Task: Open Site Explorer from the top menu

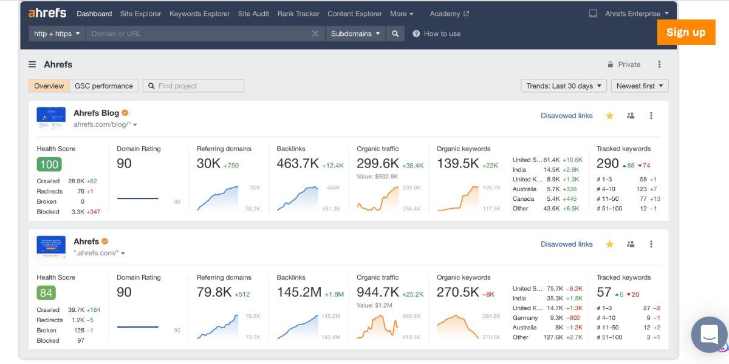Action: (x=140, y=13)
